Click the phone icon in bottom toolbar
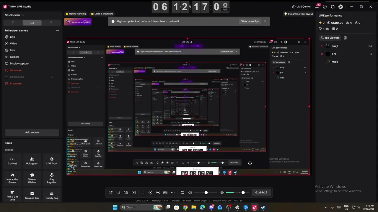The width and height of the screenshot is (378, 212). [x=143, y=193]
